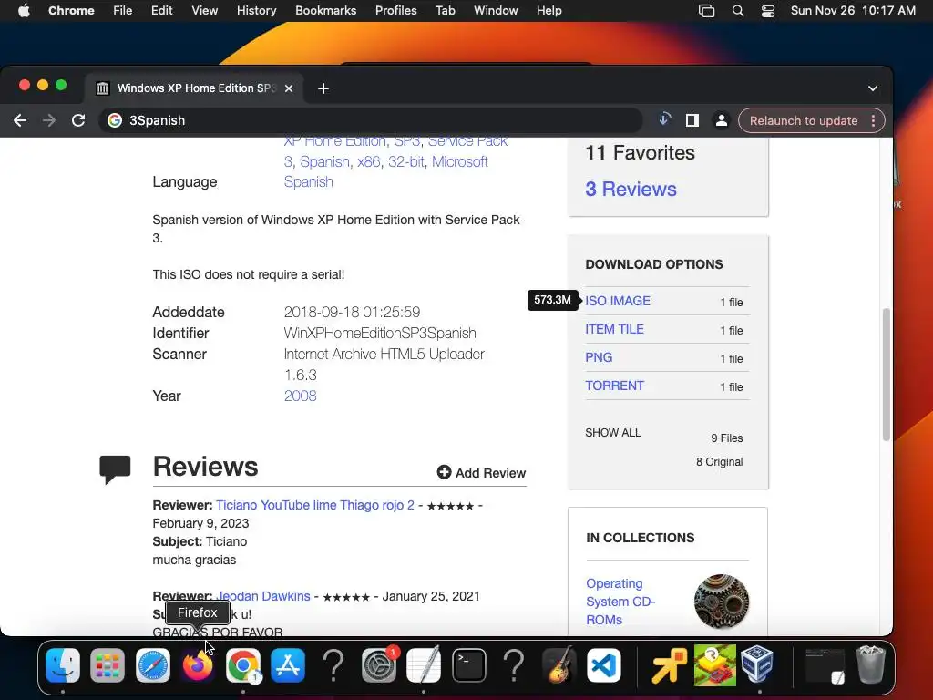Screen dimensions: 933x700
Task: Launch Visual Studio Code from the Dock
Action: (604, 664)
